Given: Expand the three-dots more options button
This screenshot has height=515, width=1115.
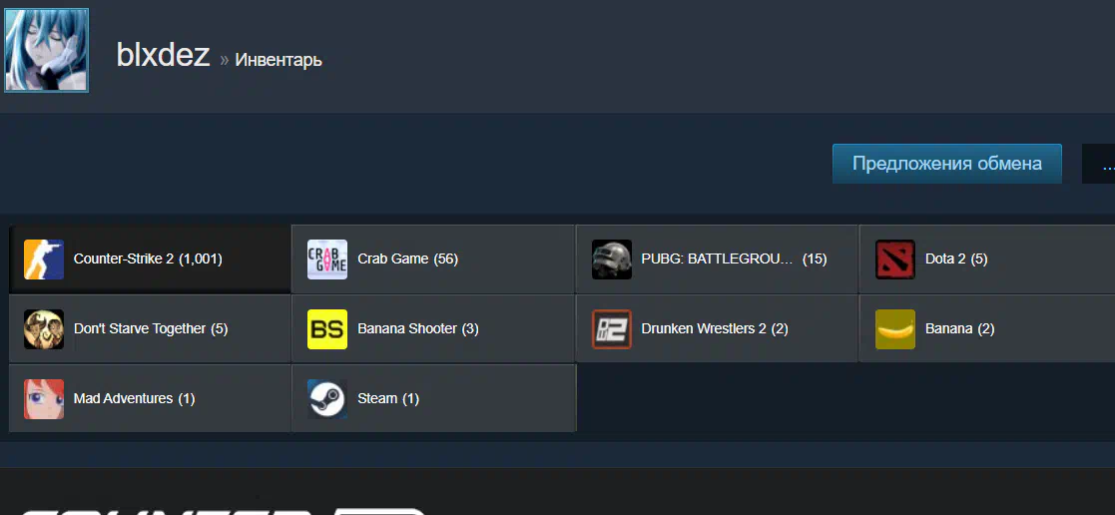Looking at the screenshot, I should point(1099,164).
